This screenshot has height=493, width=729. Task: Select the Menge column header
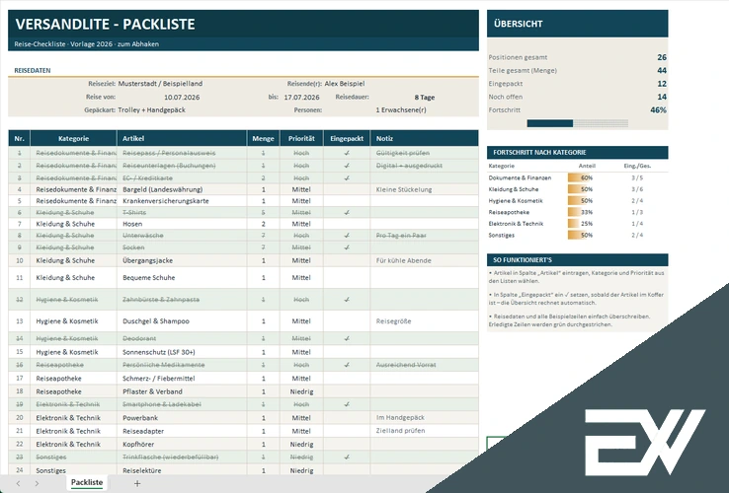point(263,138)
